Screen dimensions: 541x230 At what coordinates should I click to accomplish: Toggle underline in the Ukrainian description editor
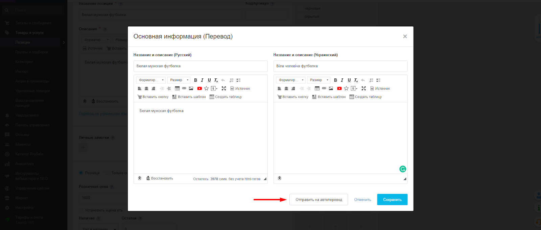[349, 80]
